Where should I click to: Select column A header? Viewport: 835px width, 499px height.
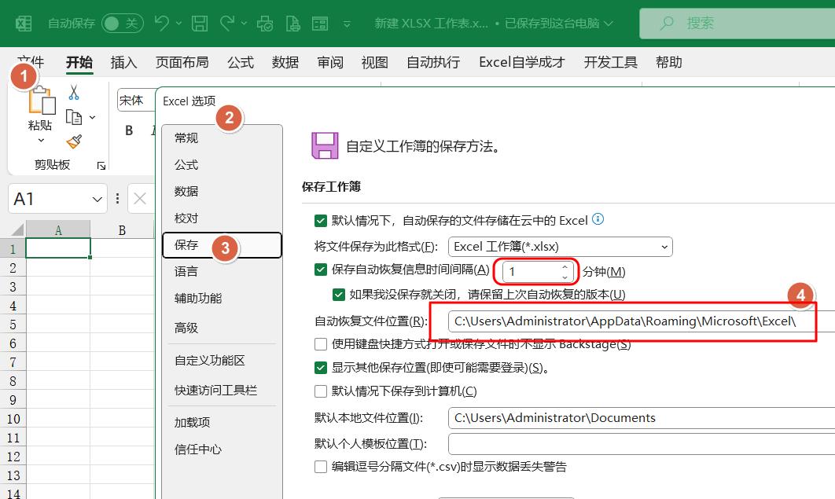[58, 229]
